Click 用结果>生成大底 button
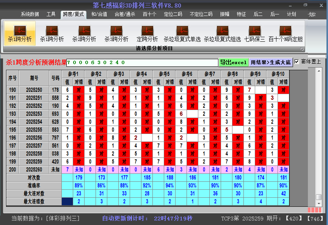The image size is (328, 225). click(x=271, y=62)
